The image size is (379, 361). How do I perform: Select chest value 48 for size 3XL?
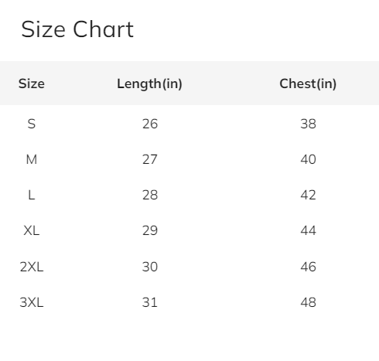308,302
